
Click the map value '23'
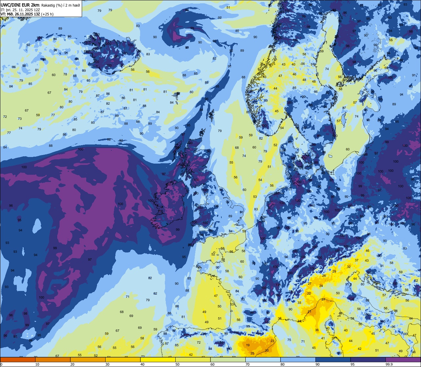(x=272, y=341)
